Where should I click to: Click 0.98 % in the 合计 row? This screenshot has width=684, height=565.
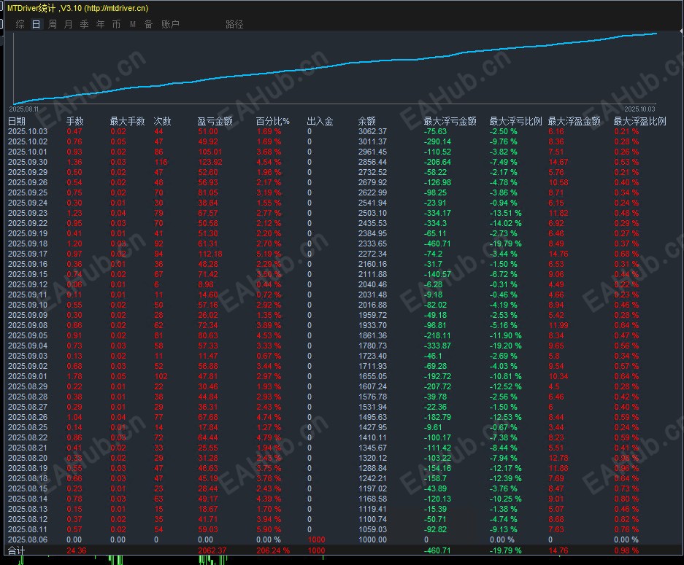[626, 550]
